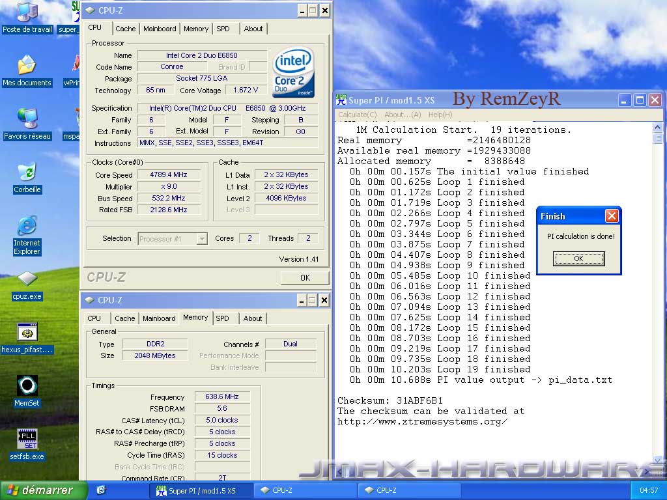Click the PI value output pi_data.txt line

tap(481, 380)
